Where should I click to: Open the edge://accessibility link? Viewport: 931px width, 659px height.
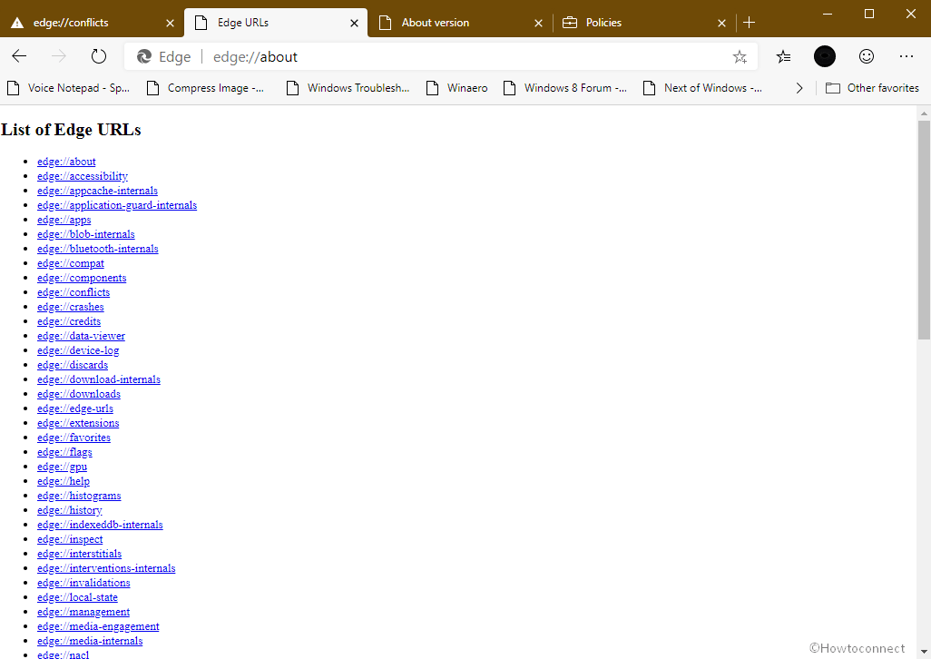[x=83, y=176]
